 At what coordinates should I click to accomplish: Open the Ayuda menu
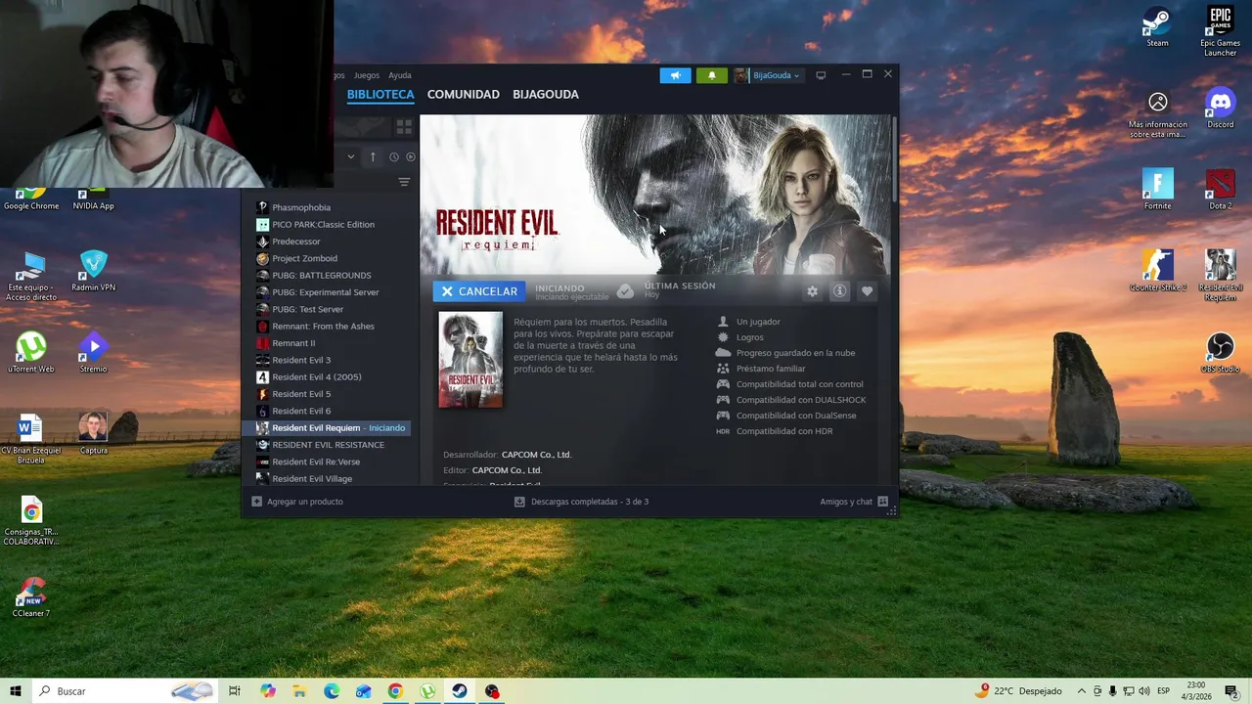(x=399, y=75)
